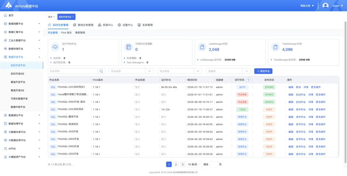Click the 作业名称 search input field
347x176 pixels.
click(x=73, y=71)
